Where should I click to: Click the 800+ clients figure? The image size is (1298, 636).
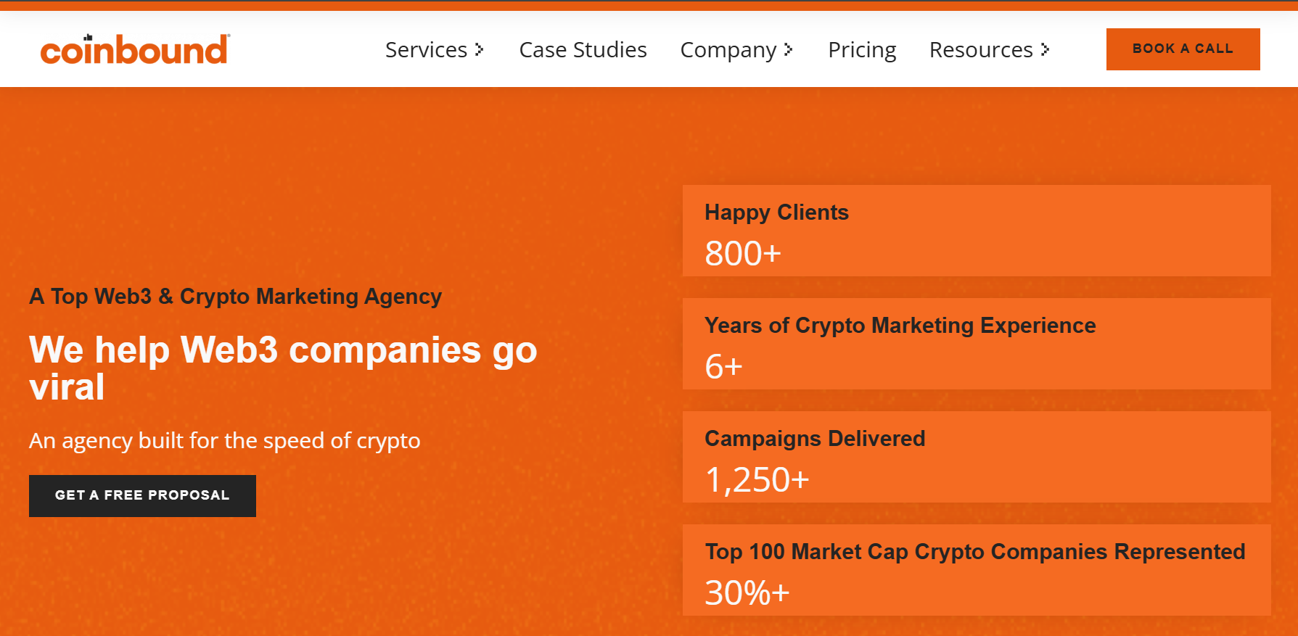(743, 254)
